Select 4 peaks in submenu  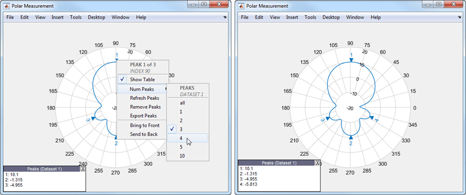tap(188, 138)
